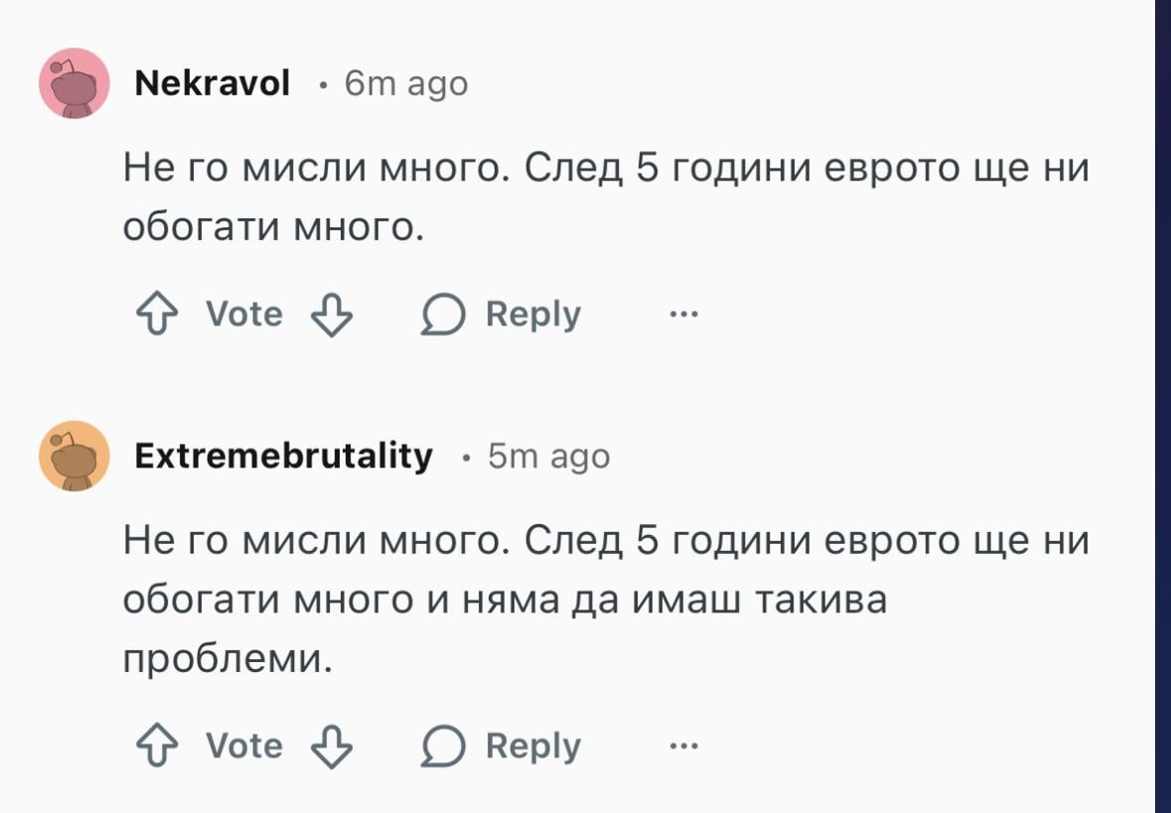Open the overflow menu on Extremebrutality's comment

tap(681, 744)
